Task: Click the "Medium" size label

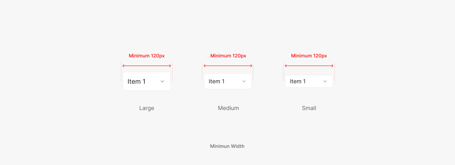Action: coord(228,108)
